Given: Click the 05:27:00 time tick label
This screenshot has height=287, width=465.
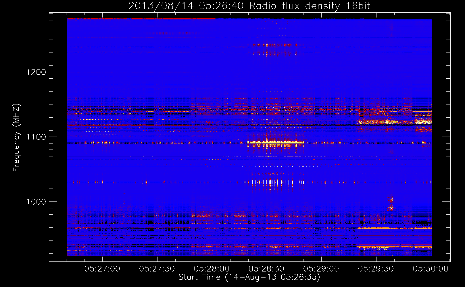Looking at the screenshot, I should point(102,269).
